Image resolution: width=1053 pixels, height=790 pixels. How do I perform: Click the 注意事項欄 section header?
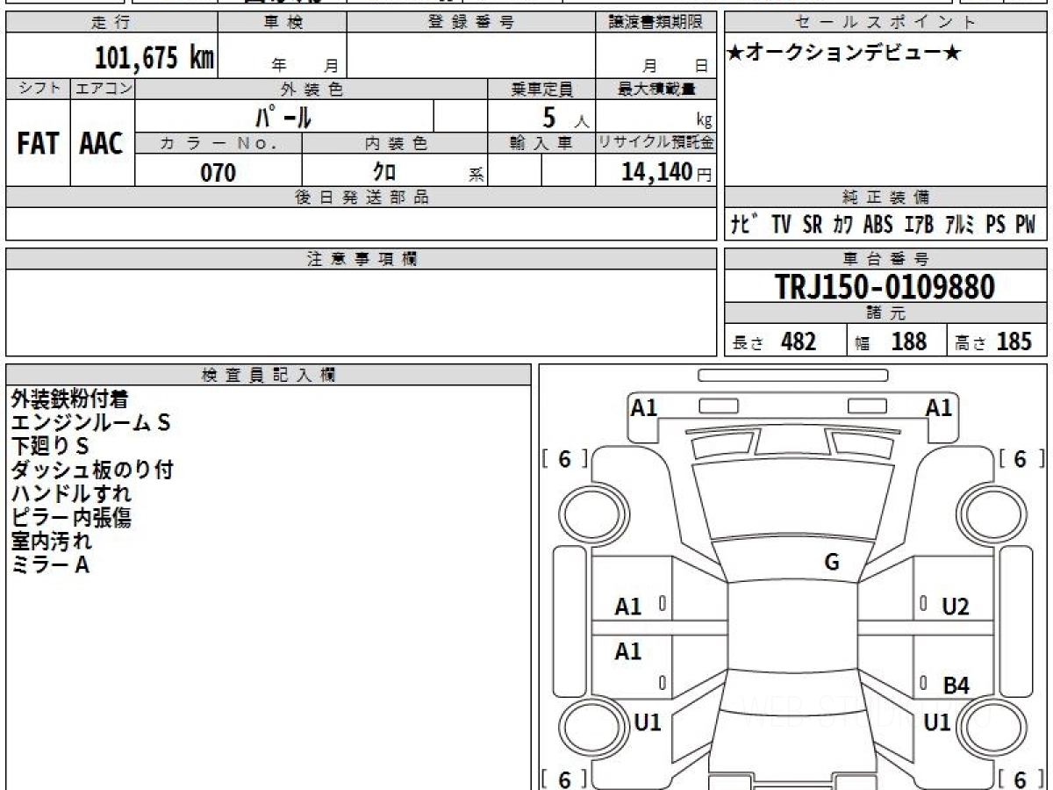[362, 259]
